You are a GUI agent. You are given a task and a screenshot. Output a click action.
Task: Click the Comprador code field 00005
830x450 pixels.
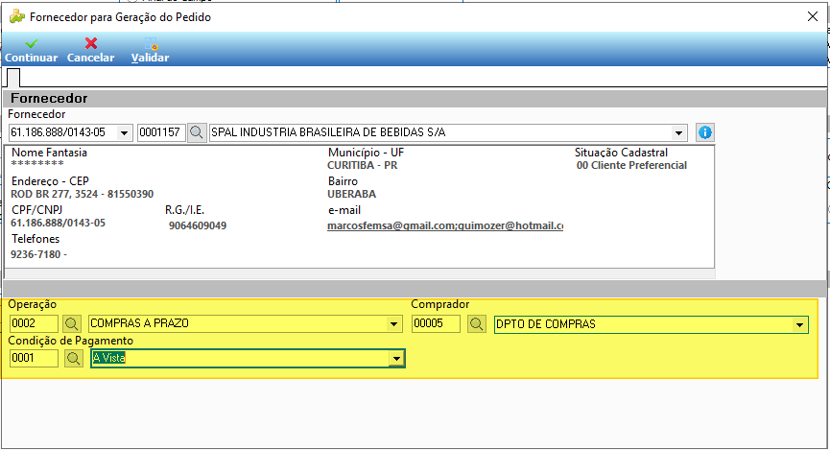coord(436,323)
